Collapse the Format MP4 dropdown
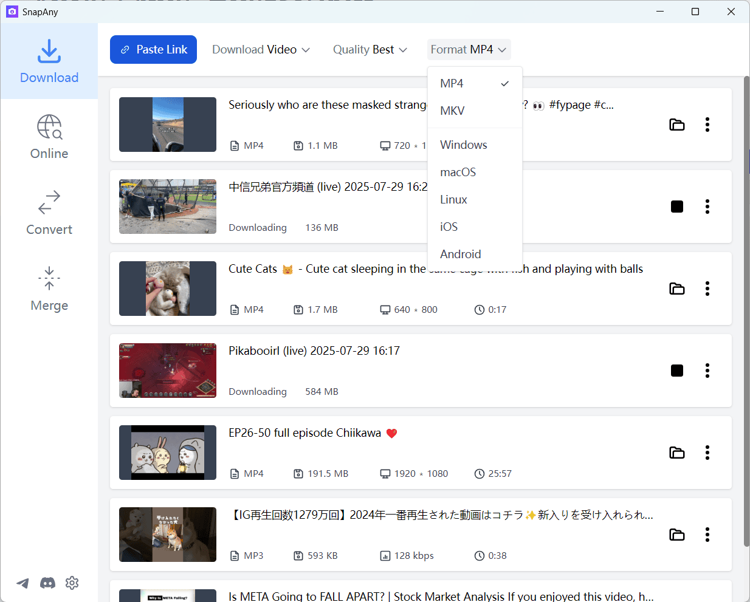 469,49
